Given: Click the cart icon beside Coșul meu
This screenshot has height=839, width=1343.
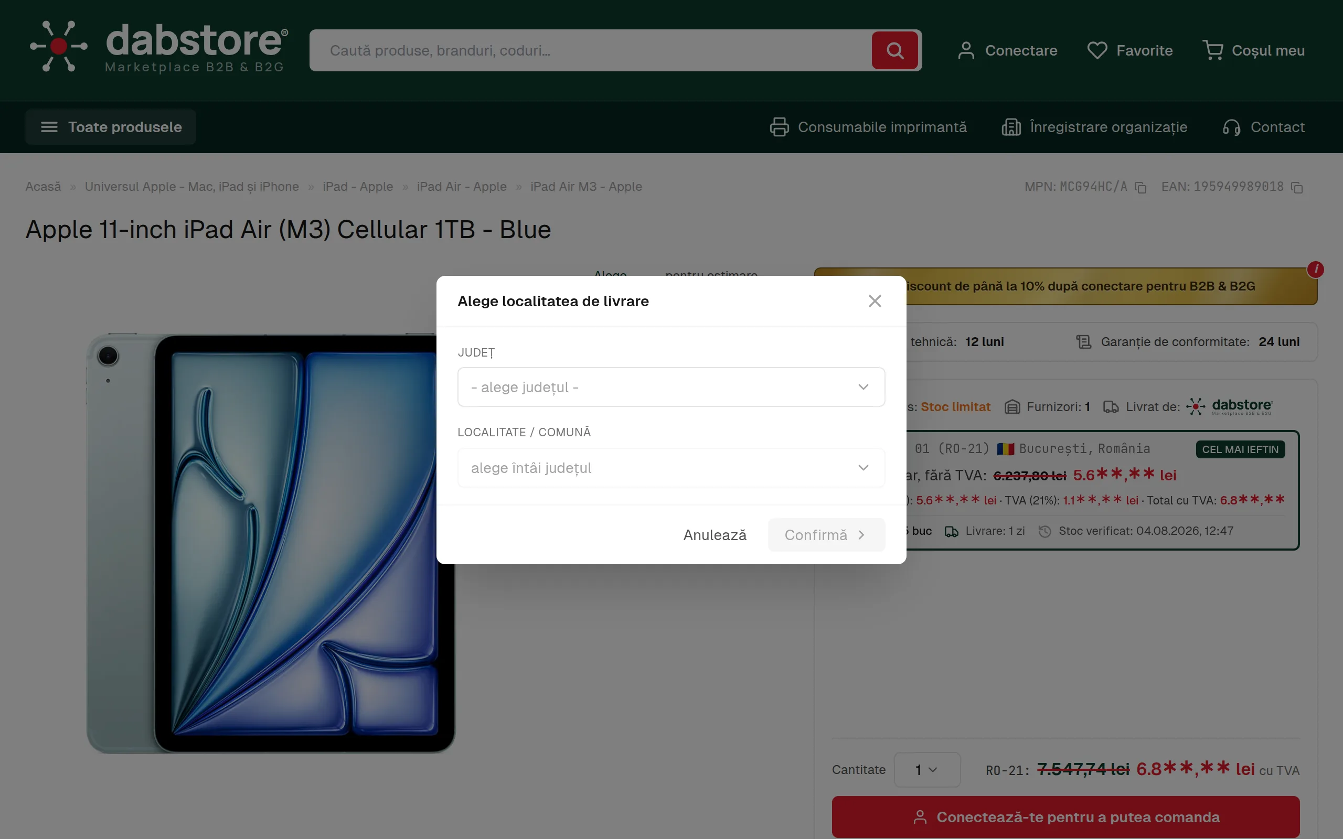Looking at the screenshot, I should pos(1213,50).
